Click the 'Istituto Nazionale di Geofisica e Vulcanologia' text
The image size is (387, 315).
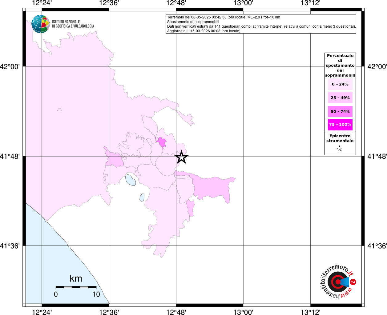click(73, 24)
